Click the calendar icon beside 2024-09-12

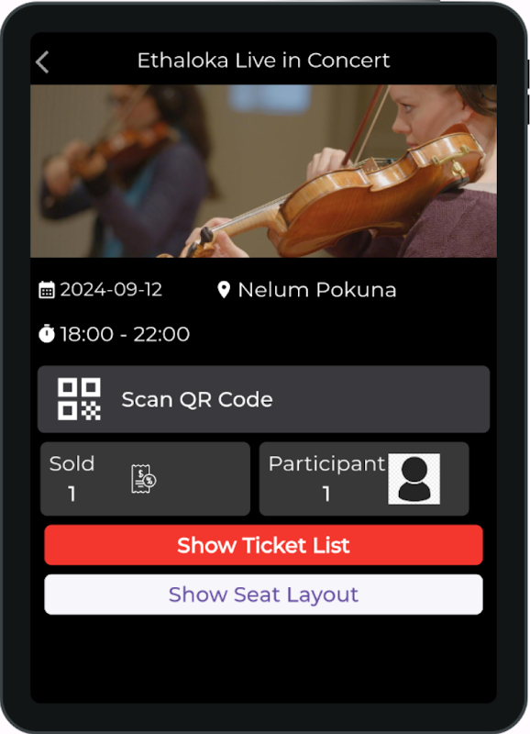tap(47, 290)
